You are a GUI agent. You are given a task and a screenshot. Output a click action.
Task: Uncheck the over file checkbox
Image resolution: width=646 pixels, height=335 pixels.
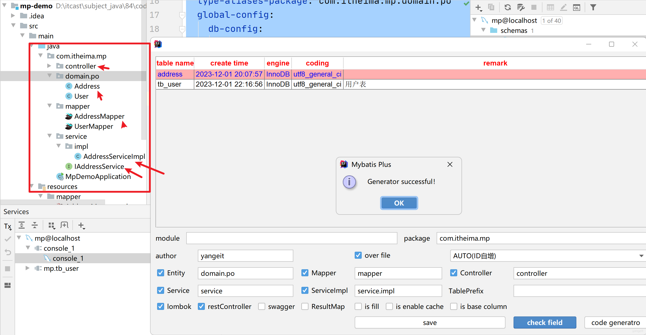point(358,255)
